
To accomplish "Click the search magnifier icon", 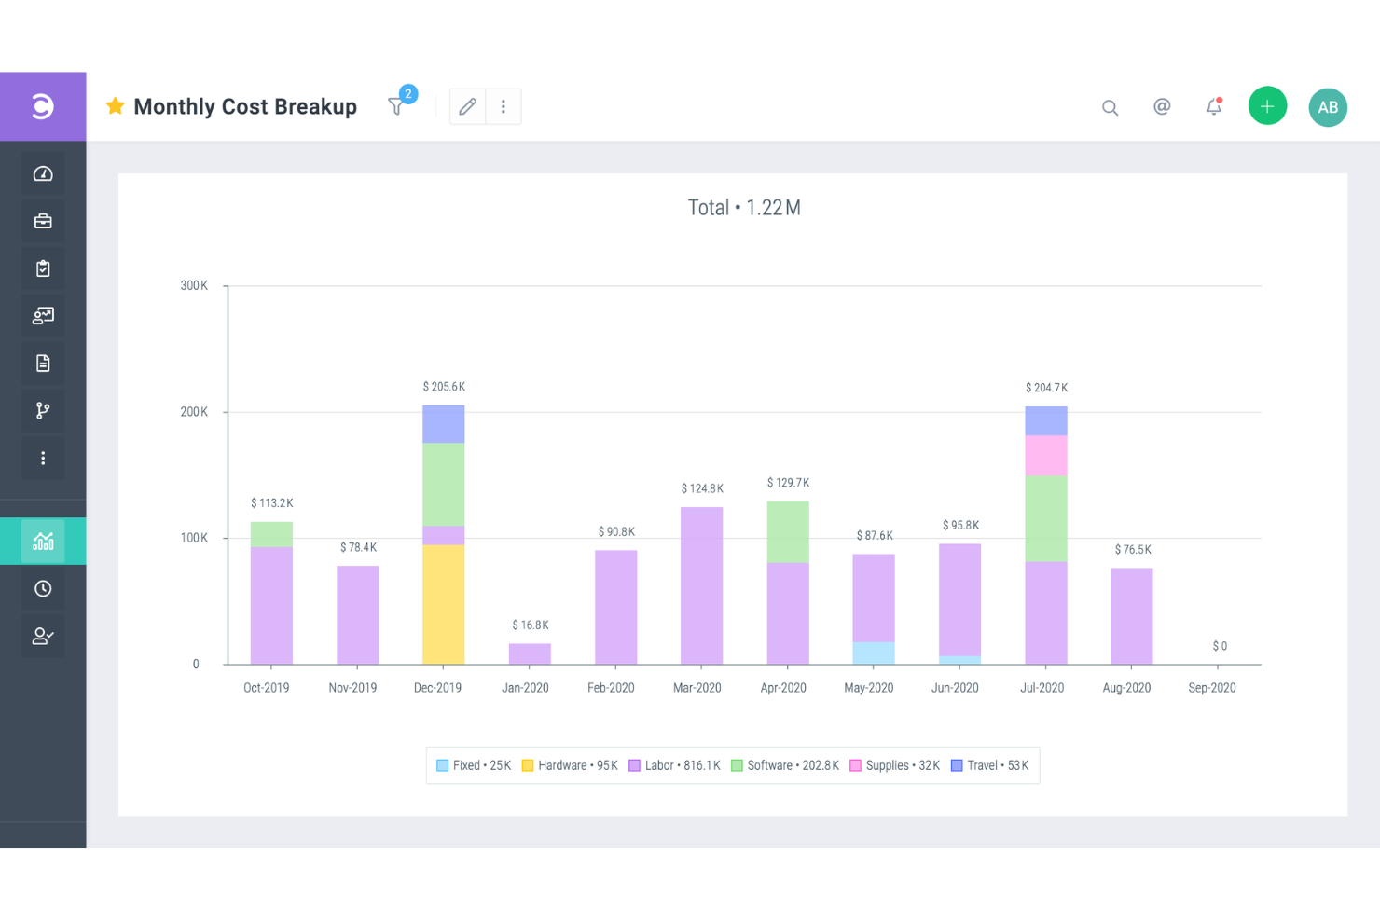I will click(x=1110, y=107).
